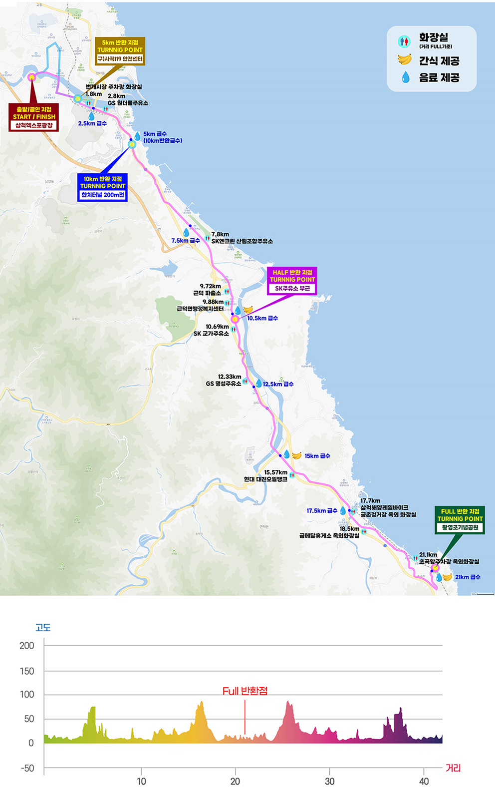Click the water drop at 2.5km 급수
Viewport: 495px width, 803px height.
91,116
